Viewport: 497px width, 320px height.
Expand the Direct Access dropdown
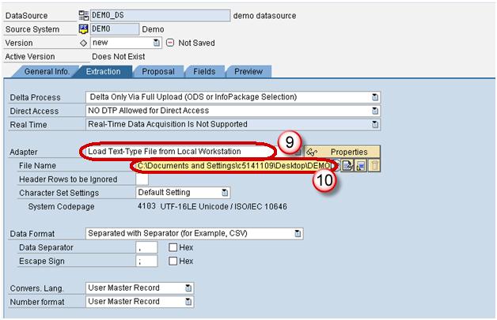click(375, 111)
